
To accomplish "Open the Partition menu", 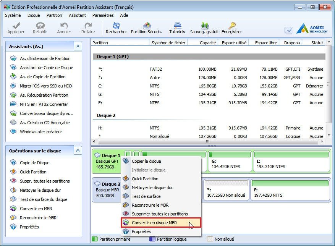I will tap(54, 15).
